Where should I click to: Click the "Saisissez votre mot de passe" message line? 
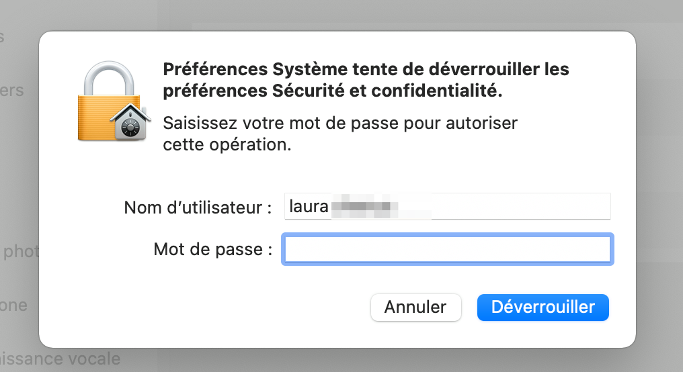(340, 124)
